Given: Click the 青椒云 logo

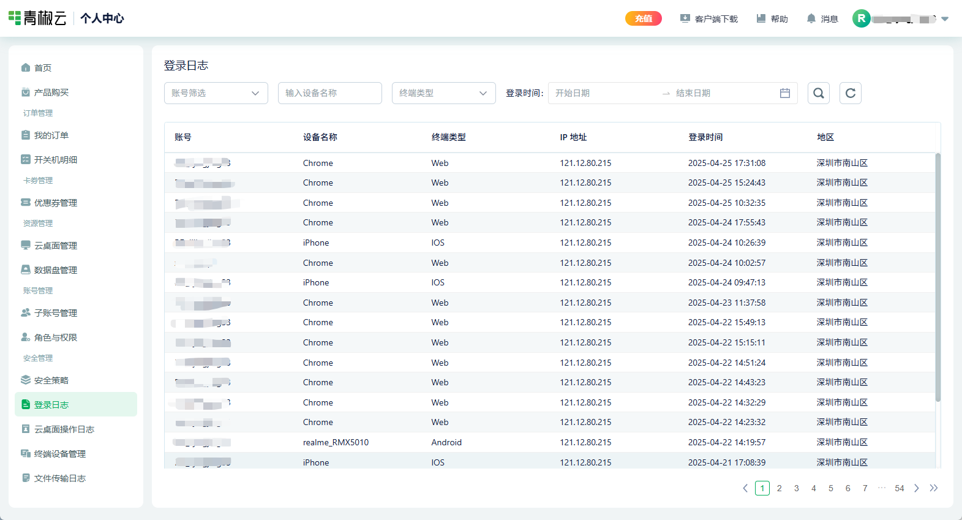Looking at the screenshot, I should click(x=37, y=18).
